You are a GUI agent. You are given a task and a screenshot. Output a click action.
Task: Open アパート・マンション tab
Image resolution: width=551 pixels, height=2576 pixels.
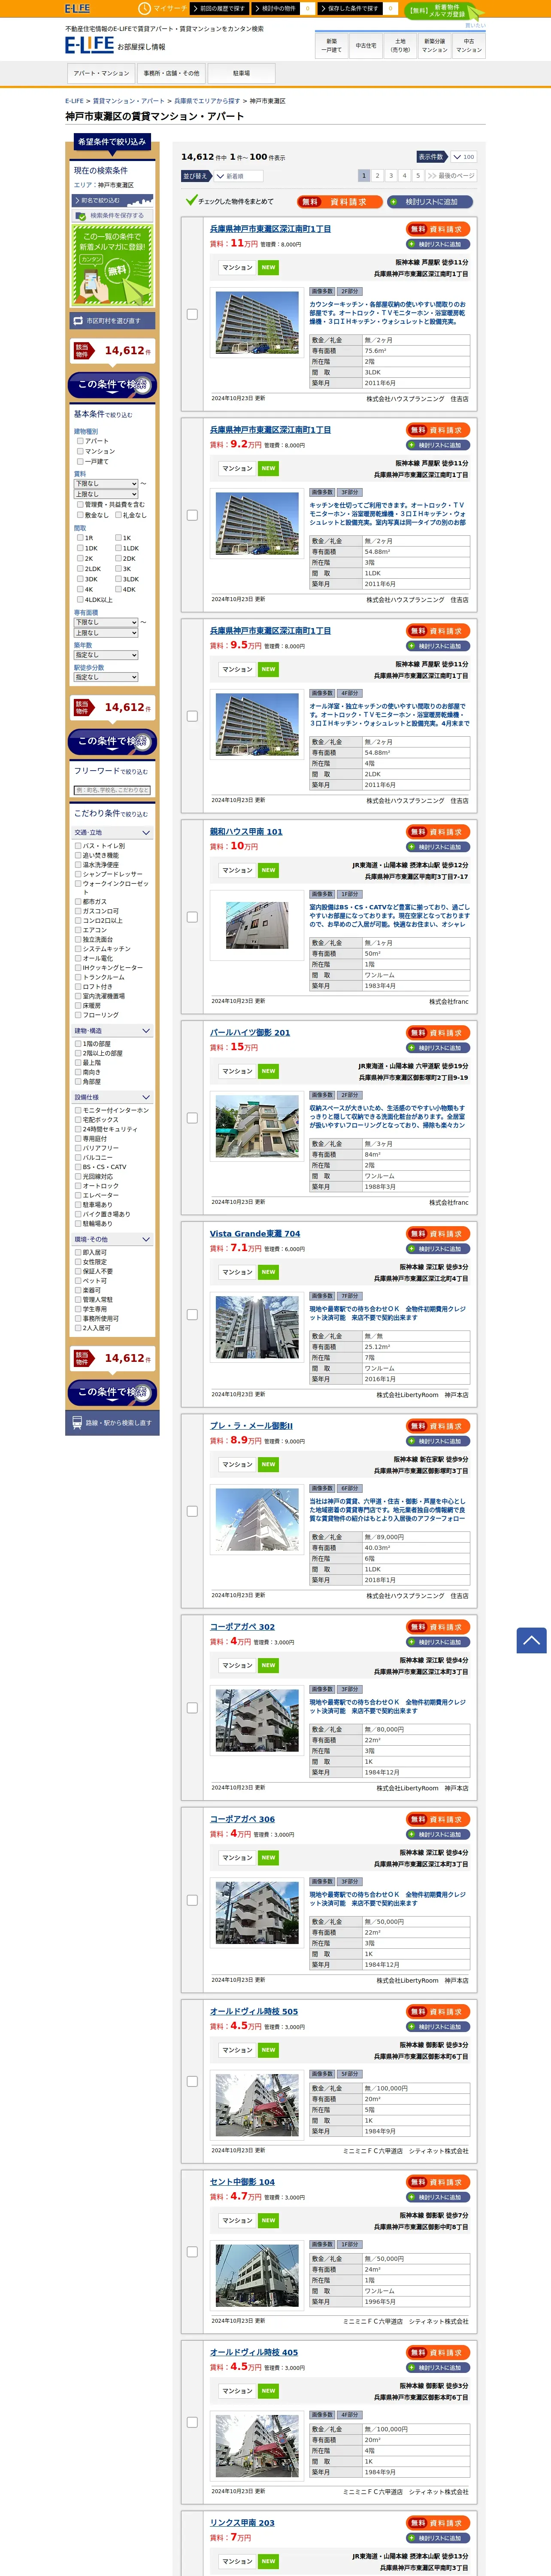point(101,73)
